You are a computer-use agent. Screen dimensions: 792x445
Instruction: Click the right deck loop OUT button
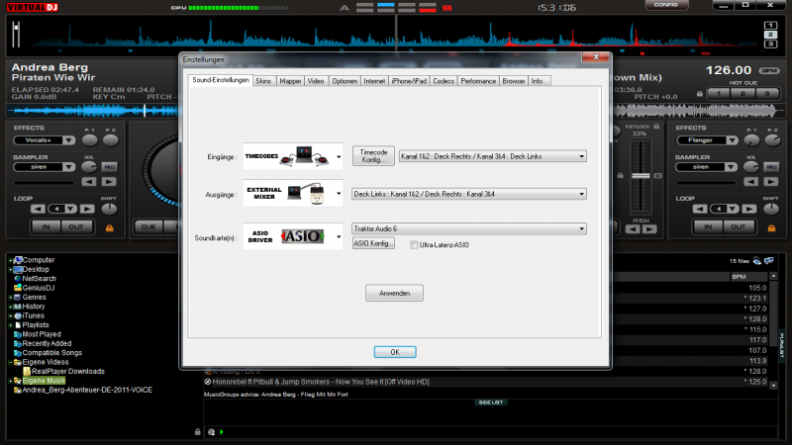739,227
